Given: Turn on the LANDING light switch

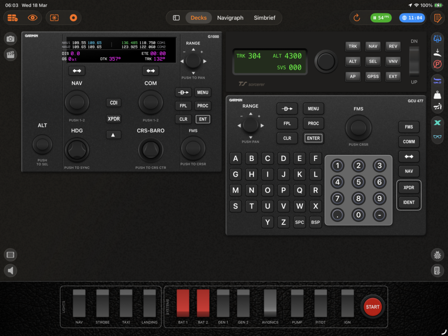Looking at the screenshot, I should (150, 303).
